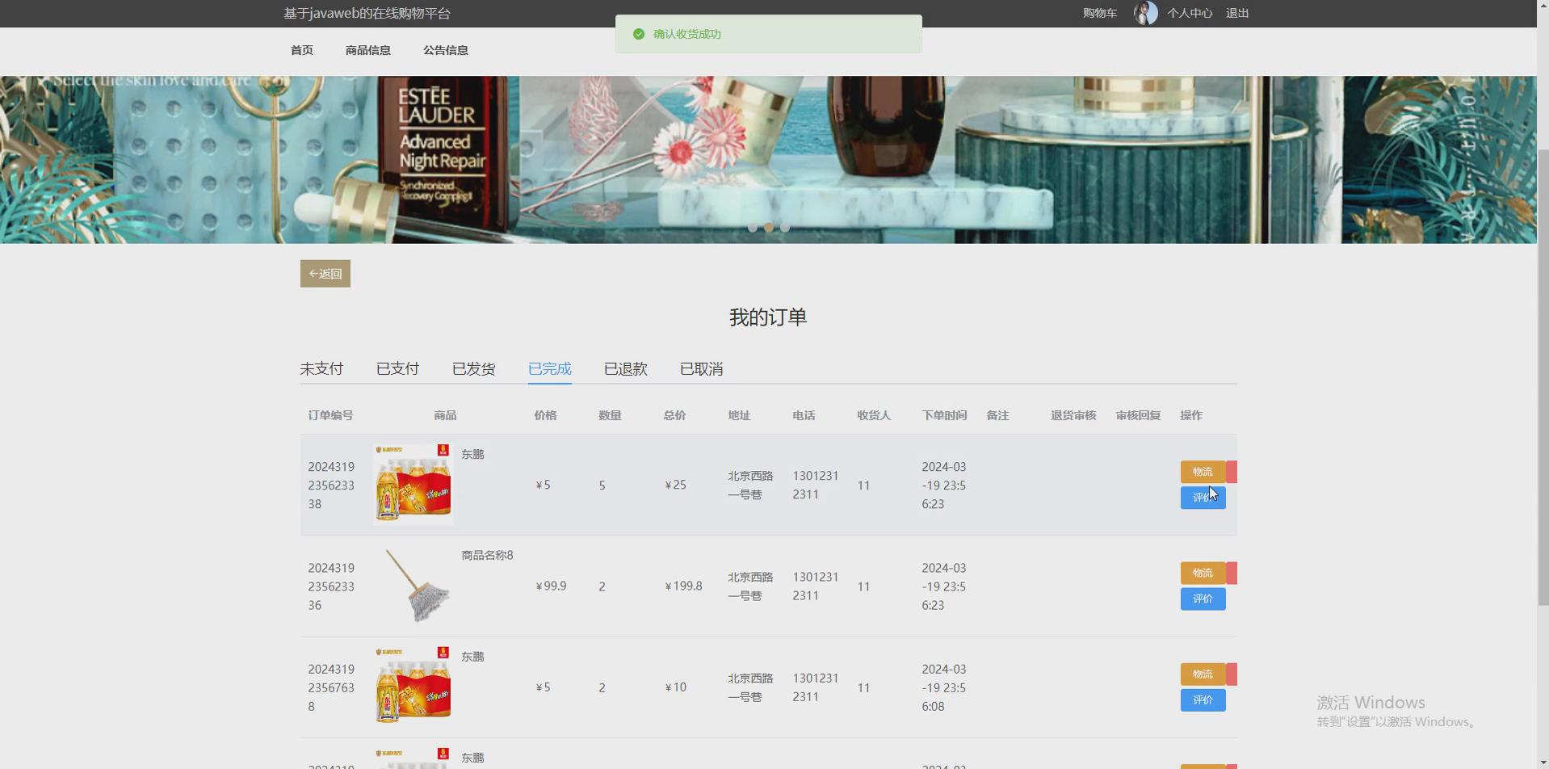Image resolution: width=1549 pixels, height=769 pixels.
Task: Click 评价 for the ¥10 东鹏 order
Action: [1203, 700]
